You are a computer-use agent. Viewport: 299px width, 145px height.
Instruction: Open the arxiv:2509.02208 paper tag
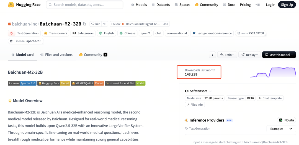click(x=251, y=33)
